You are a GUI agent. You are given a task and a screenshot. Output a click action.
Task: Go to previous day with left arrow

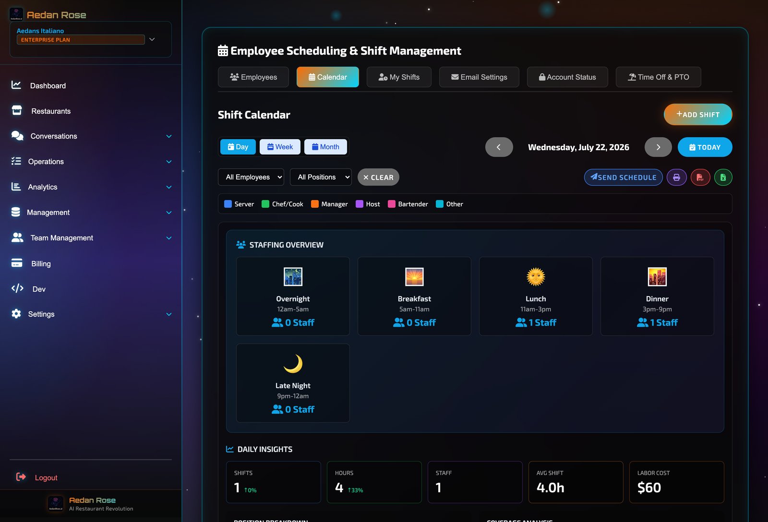coord(499,147)
